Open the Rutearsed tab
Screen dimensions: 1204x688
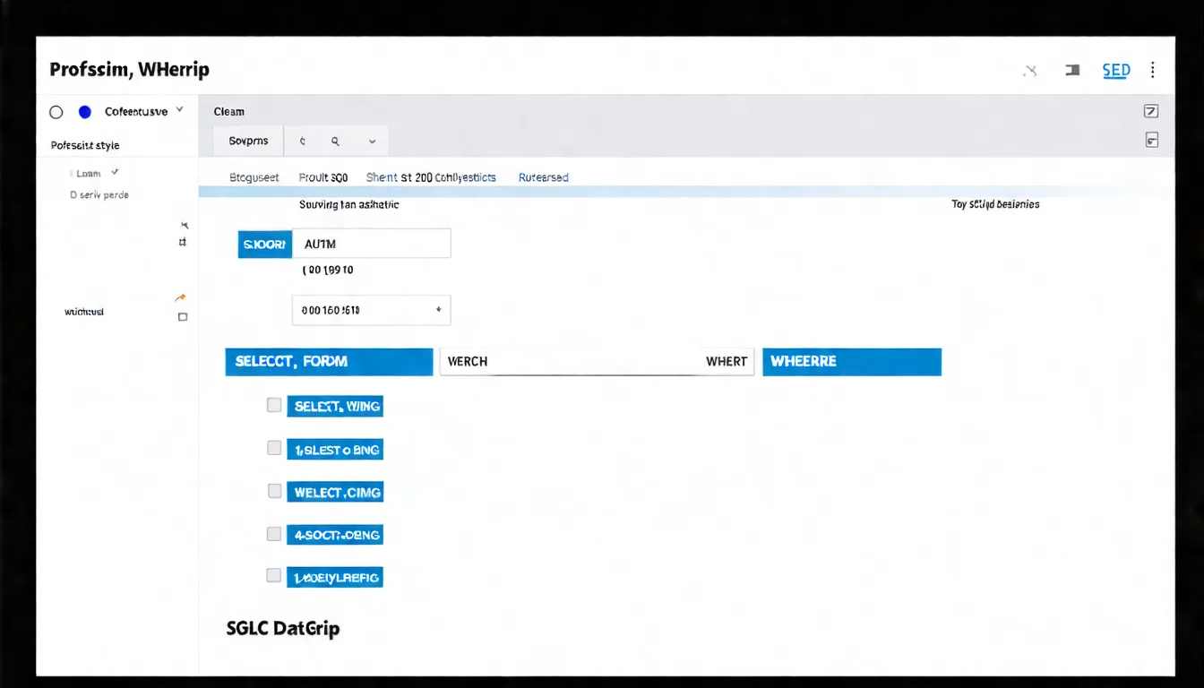[x=543, y=177]
